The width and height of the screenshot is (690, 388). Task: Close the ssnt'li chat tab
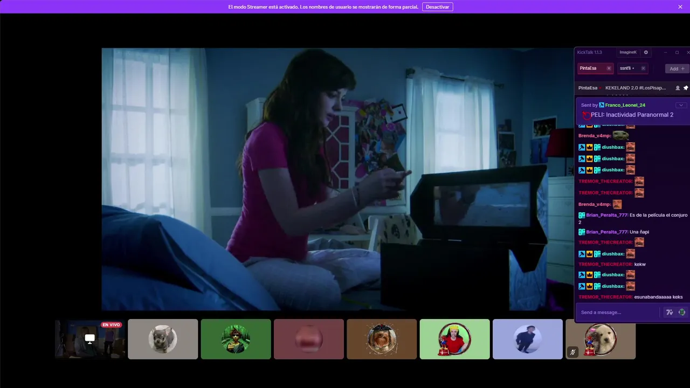coord(643,68)
